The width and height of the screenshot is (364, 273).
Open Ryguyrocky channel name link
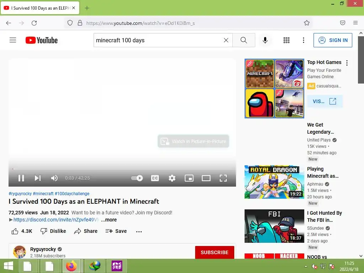point(43,249)
